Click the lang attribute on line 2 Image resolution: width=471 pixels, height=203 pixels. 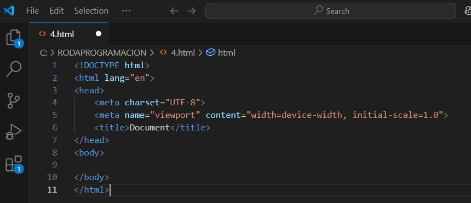tap(114, 78)
